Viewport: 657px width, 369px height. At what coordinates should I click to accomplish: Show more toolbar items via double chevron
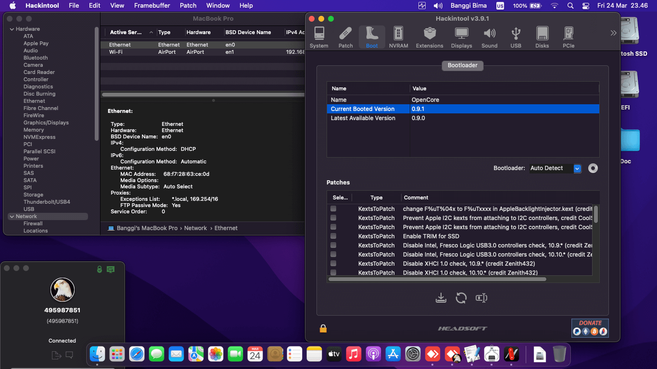[x=613, y=33]
